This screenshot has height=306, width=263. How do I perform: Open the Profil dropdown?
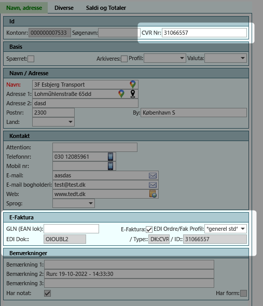165,58
